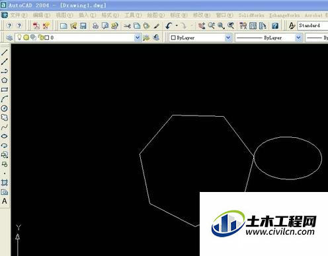
Task: Select the Hatch tool
Action: pos(5,183)
